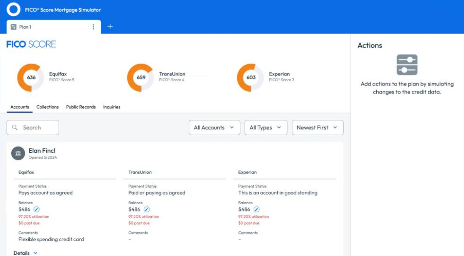This screenshot has height=256, width=464.
Task: Expand the Details section of Elan Fincl
Action: click(x=26, y=253)
